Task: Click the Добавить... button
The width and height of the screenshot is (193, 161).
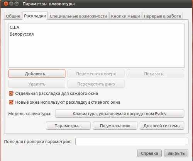Action: click(37, 74)
